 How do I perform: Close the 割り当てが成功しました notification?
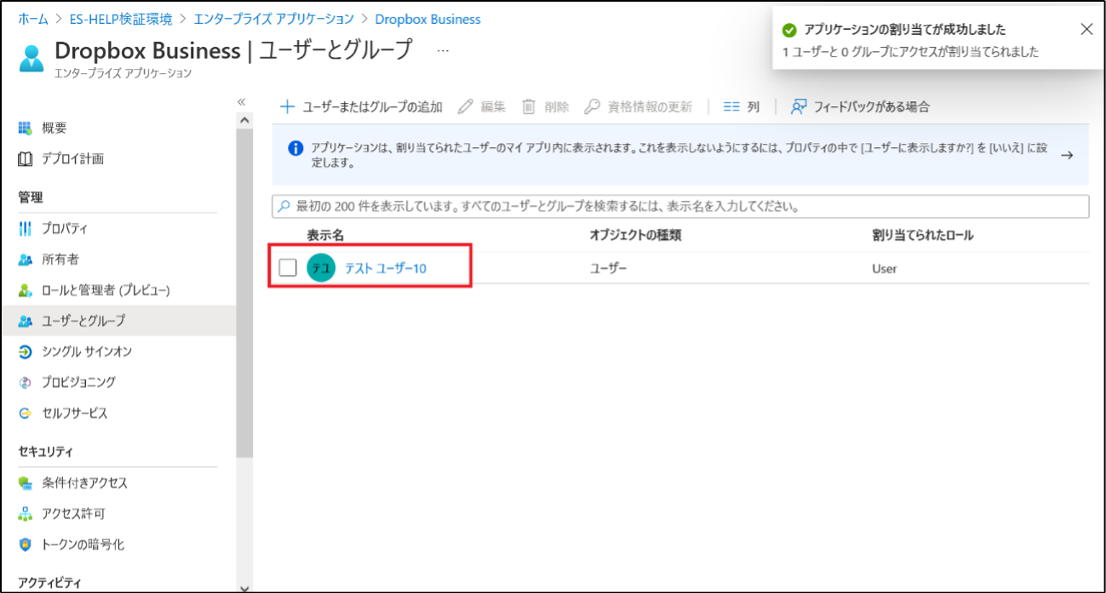tap(1086, 29)
